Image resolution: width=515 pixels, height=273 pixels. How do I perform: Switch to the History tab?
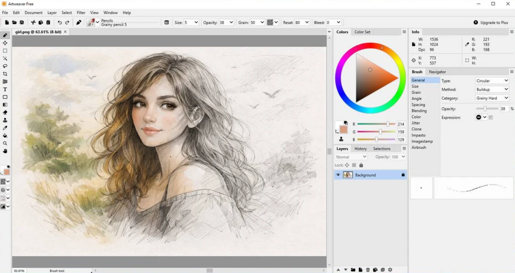(x=360, y=149)
